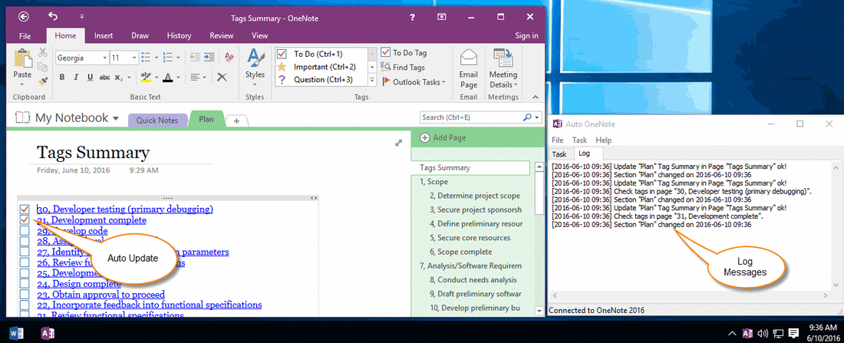Click the To Do Tag checkbox button
Image resolution: width=844 pixels, height=343 pixels.
tap(403, 53)
